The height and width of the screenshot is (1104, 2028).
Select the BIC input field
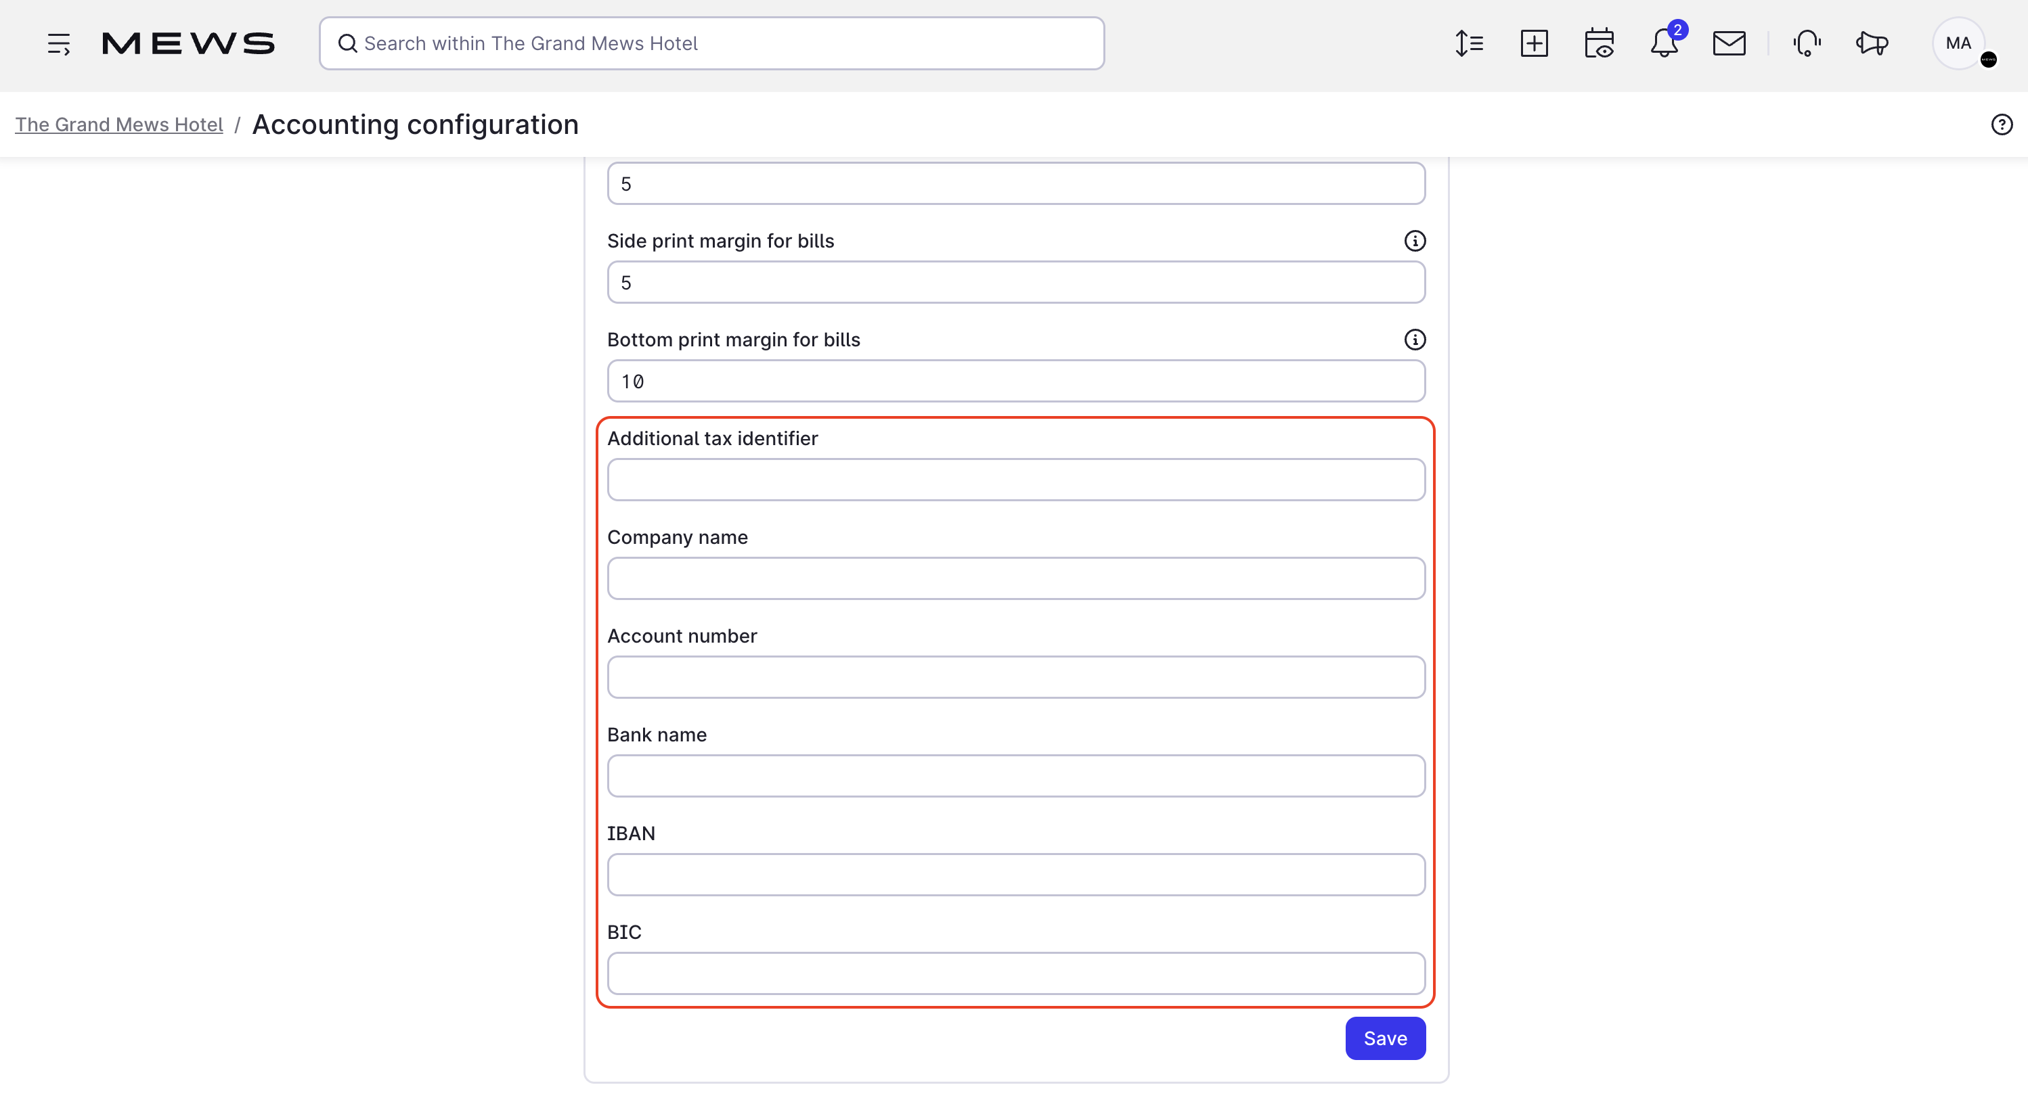click(1015, 973)
